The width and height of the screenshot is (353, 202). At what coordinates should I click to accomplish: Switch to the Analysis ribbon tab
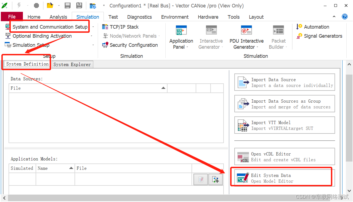pyautogui.click(x=58, y=17)
